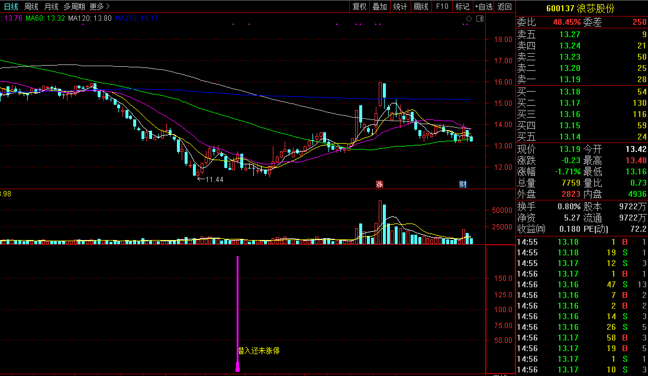Click the PE(动) value 72.2
The width and height of the screenshot is (648, 376).
[639, 229]
